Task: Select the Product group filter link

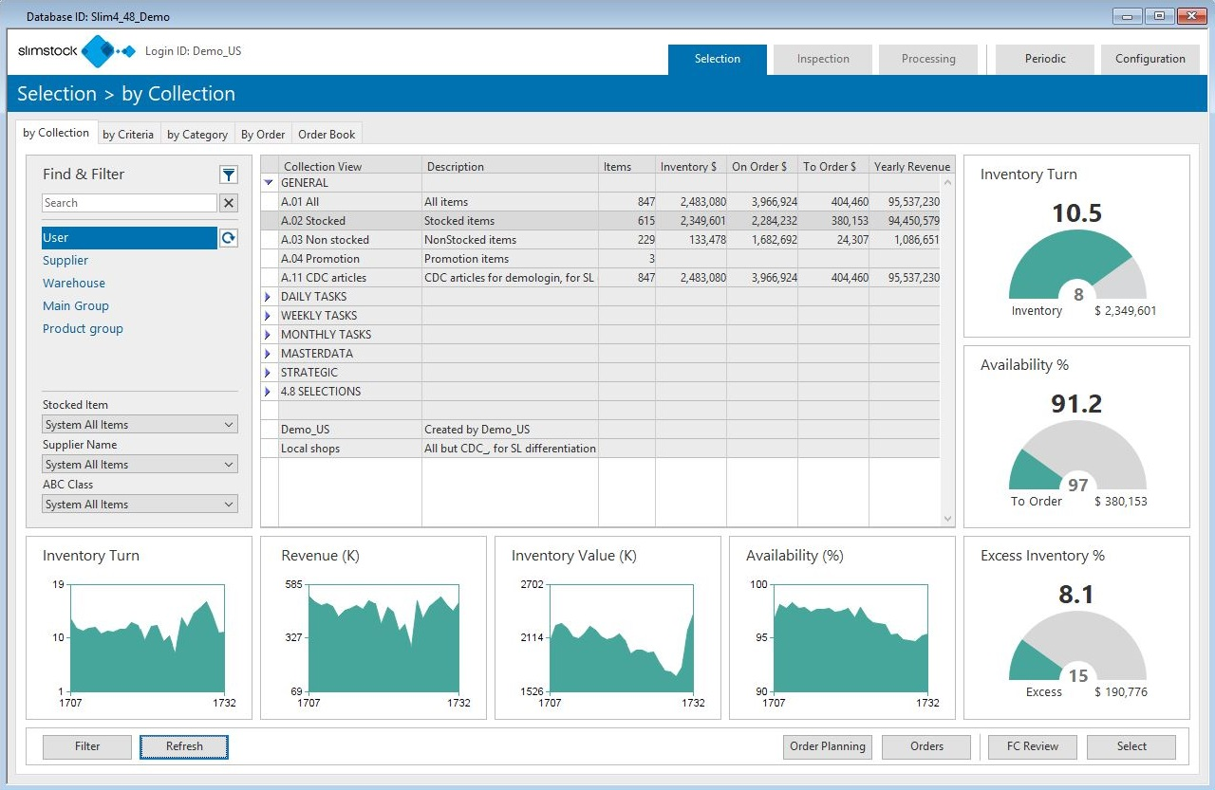Action: [x=83, y=329]
